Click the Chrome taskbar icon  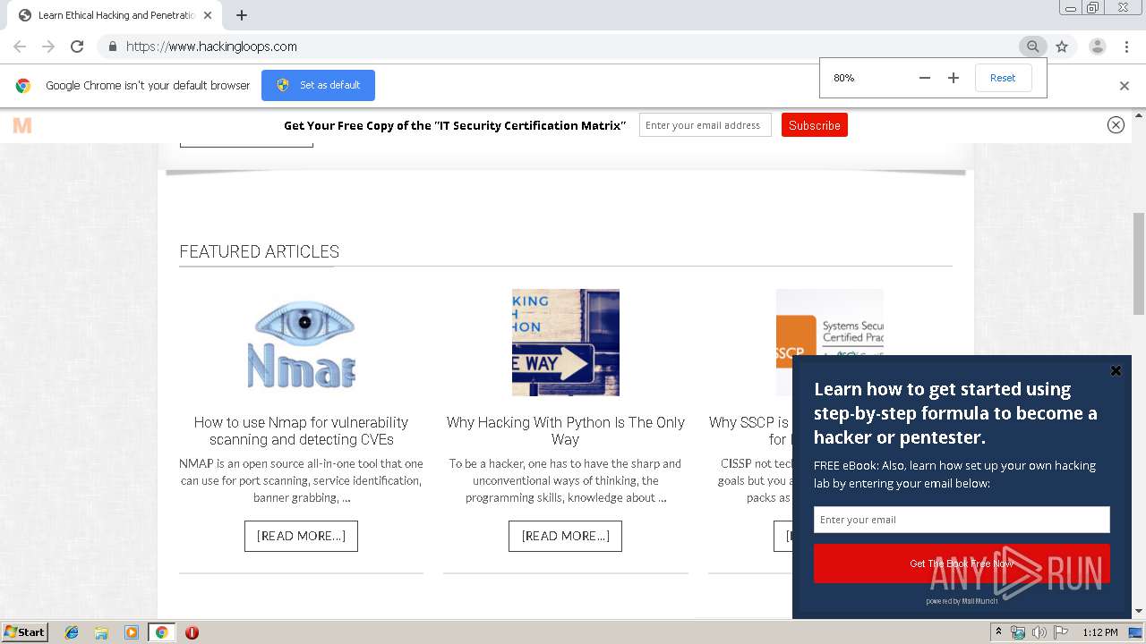click(x=161, y=632)
